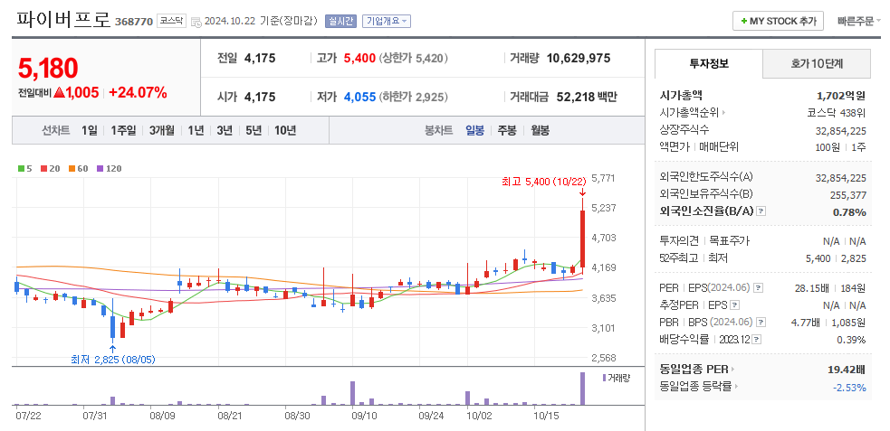
Task: Click the PBR value 4.77배
Action: pyautogui.click(x=804, y=323)
